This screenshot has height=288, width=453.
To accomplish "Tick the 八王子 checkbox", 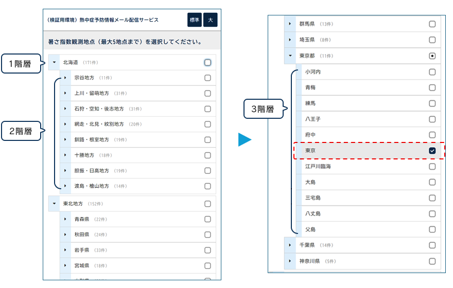I will tap(432, 119).
